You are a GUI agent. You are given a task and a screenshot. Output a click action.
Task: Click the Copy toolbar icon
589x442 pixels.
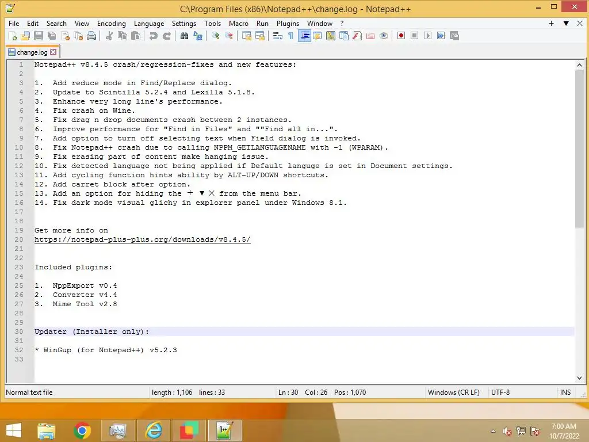tap(123, 36)
